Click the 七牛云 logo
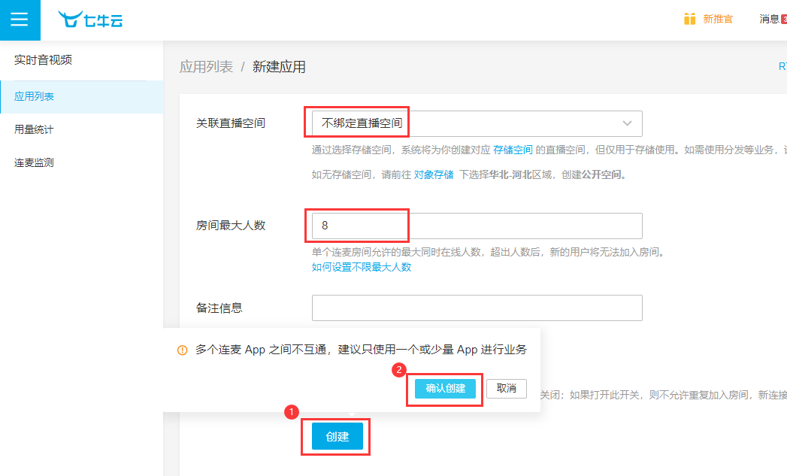Image resolution: width=787 pixels, height=476 pixels. [x=90, y=20]
